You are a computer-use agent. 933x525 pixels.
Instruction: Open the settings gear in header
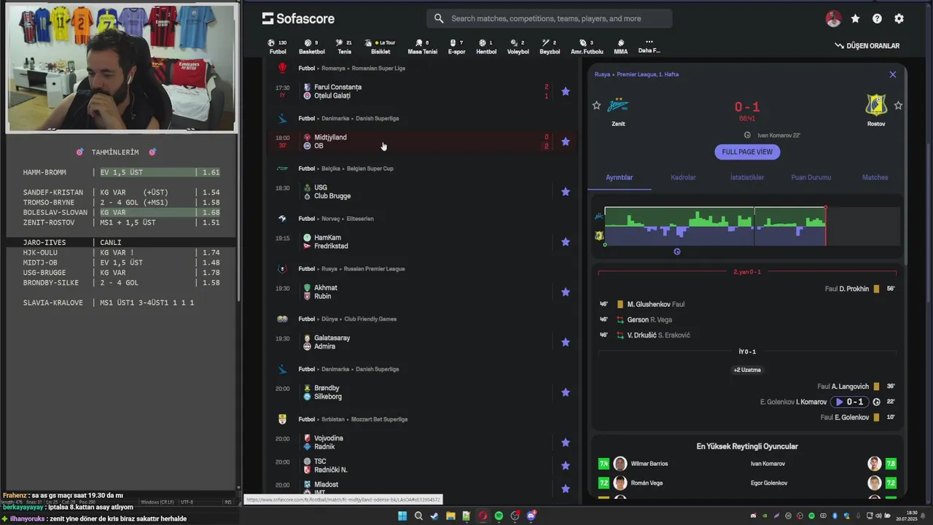click(x=899, y=19)
